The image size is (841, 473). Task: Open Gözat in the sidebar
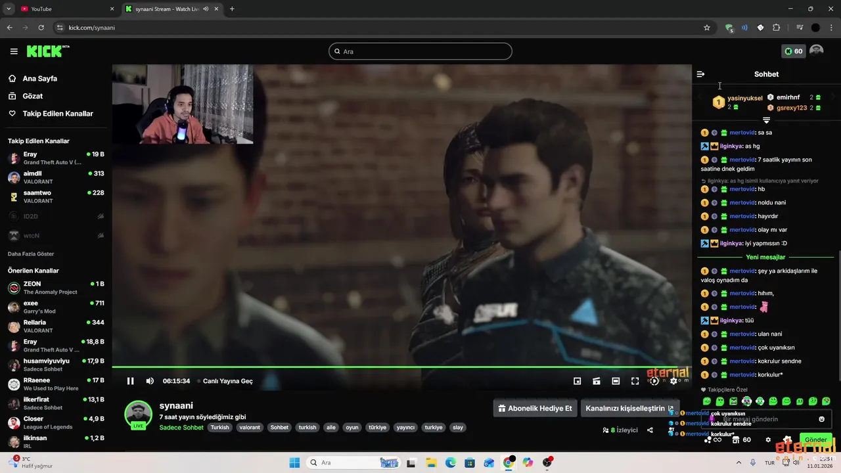(x=32, y=96)
